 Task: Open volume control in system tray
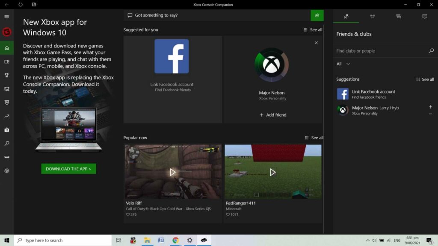pos(374,240)
